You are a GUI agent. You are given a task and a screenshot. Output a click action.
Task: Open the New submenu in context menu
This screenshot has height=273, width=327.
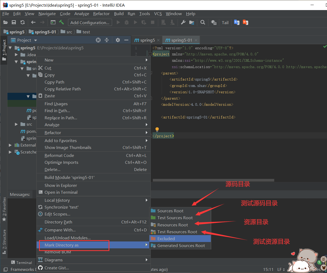click(x=93, y=60)
